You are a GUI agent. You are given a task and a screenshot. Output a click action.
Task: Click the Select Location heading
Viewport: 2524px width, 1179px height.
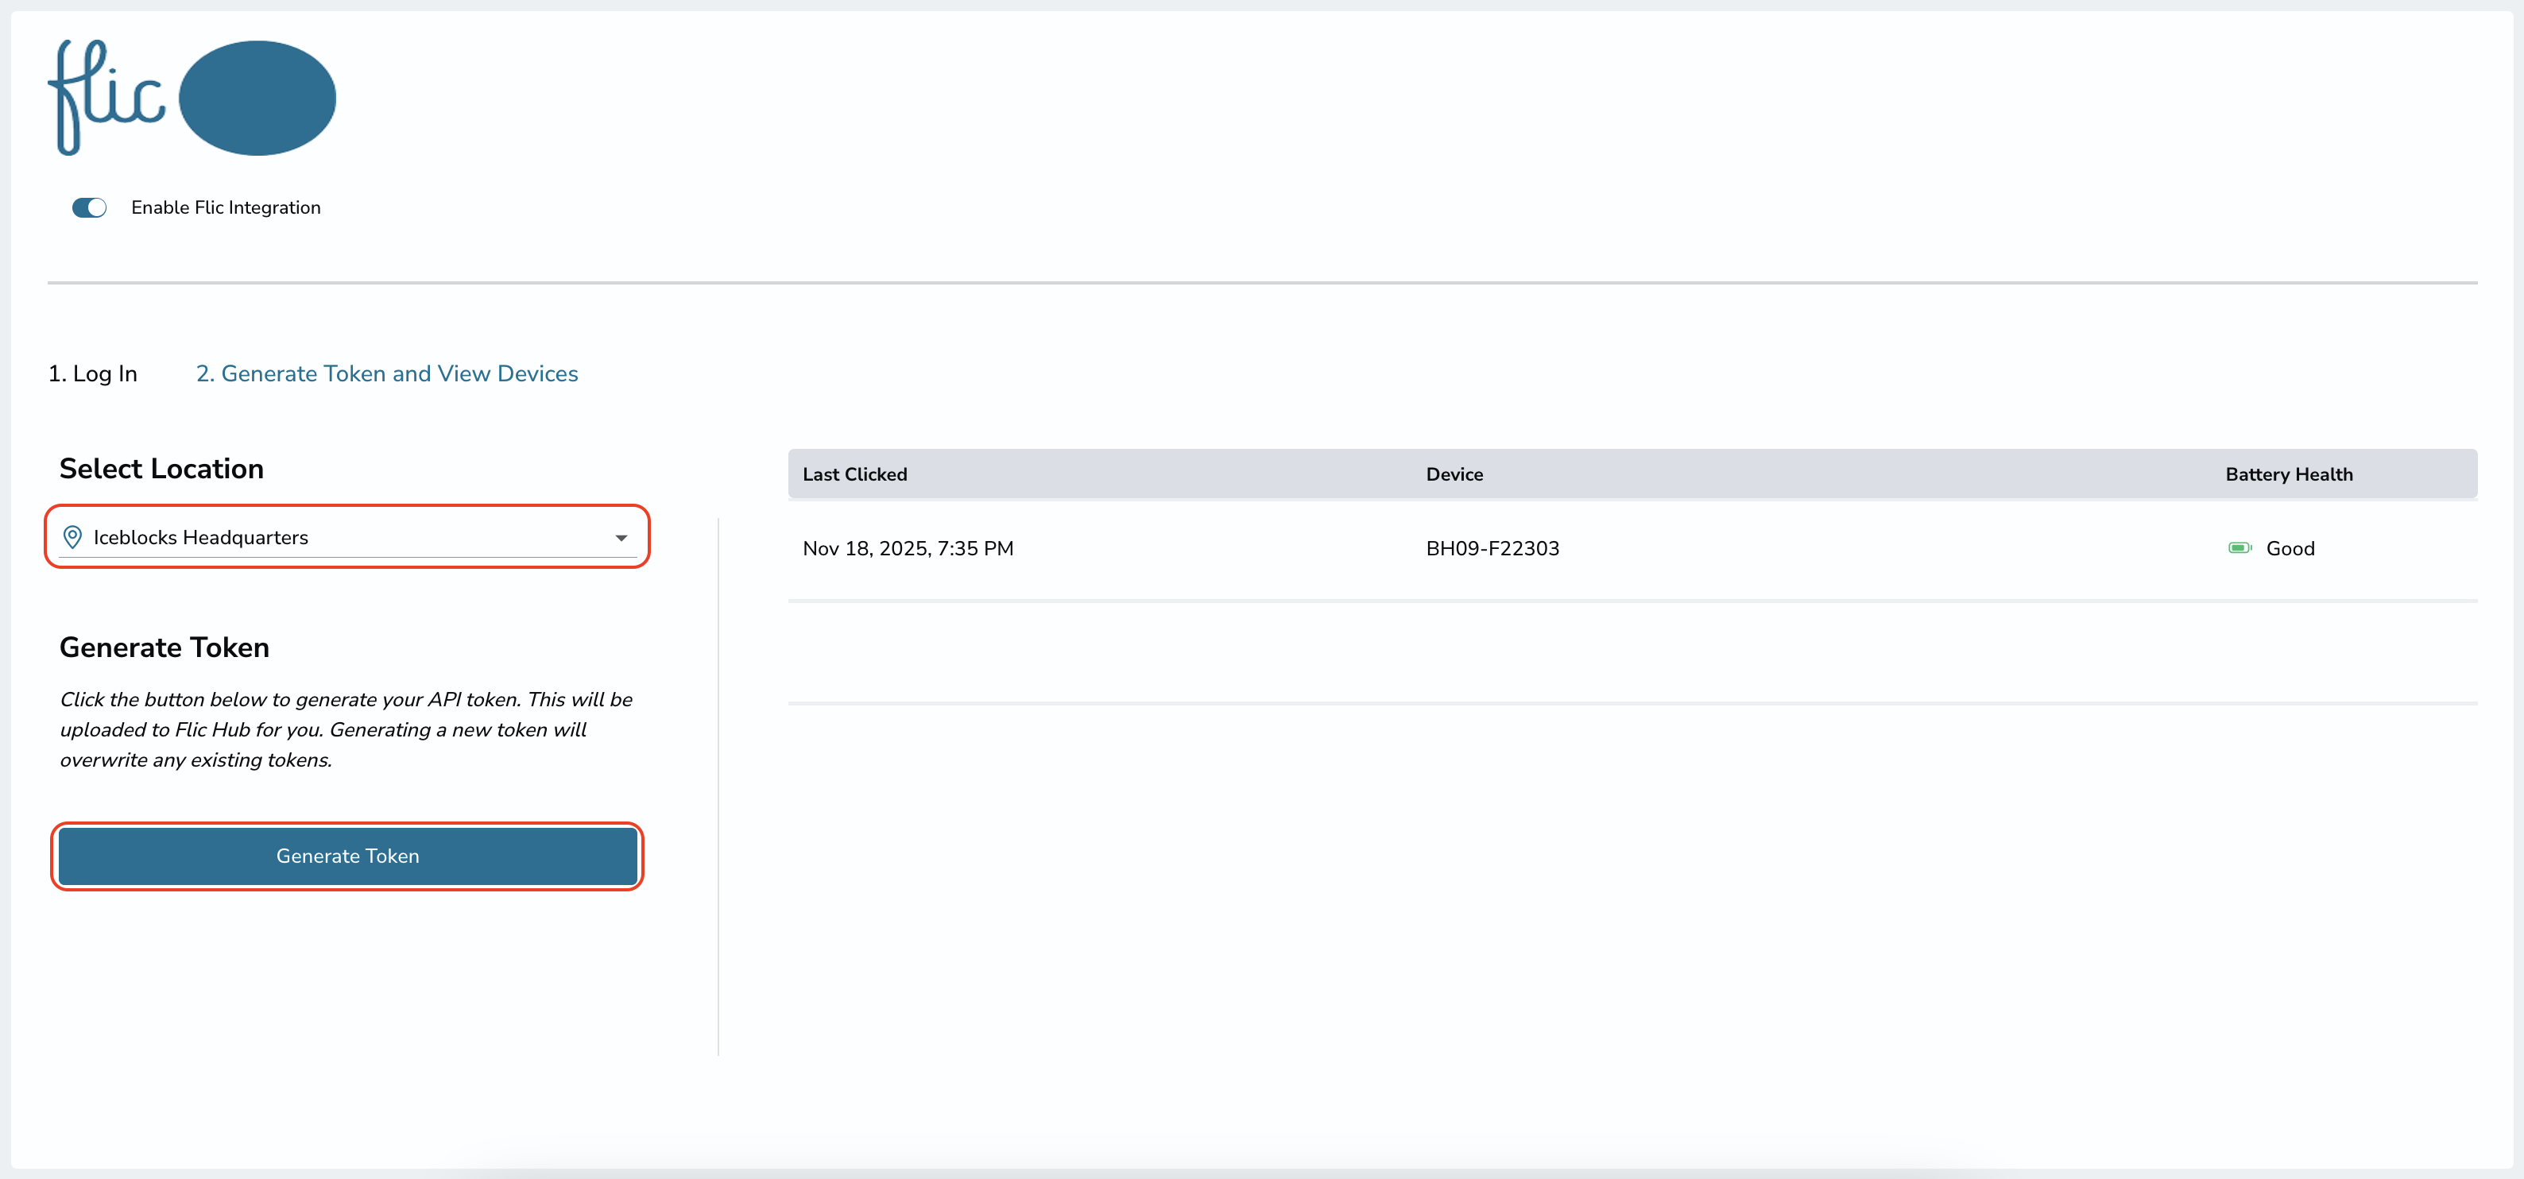161,468
